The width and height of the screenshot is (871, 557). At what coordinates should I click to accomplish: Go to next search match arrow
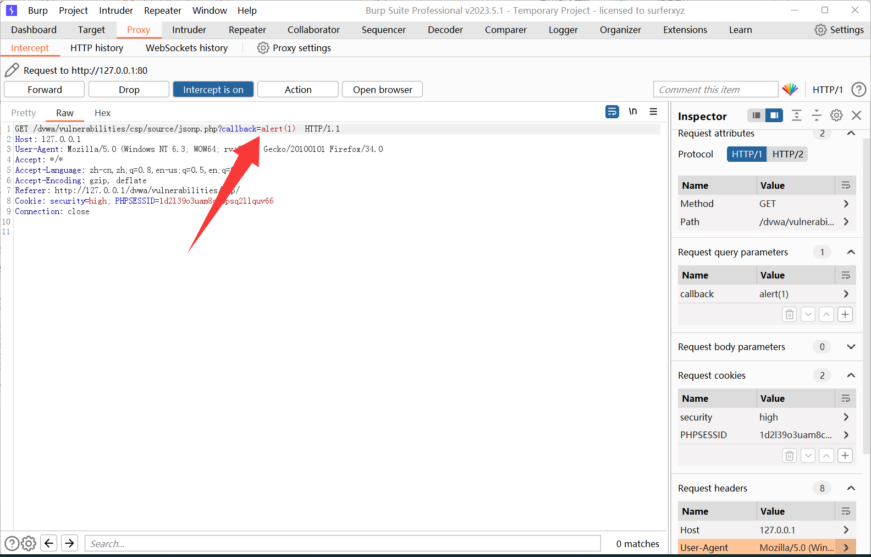pyautogui.click(x=69, y=543)
